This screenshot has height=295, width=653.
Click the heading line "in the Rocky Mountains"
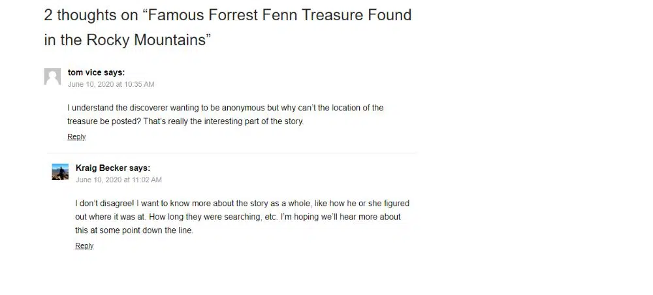pyautogui.click(x=127, y=40)
